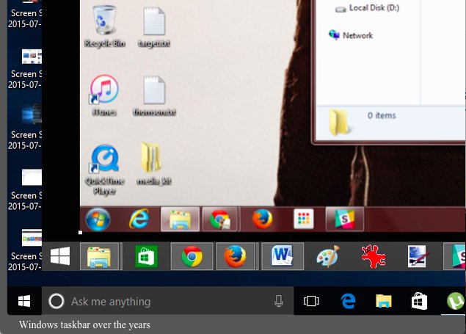This screenshot has width=466, height=334.
Task: Launch Microsoft Word from the taskbar
Action: (283, 256)
